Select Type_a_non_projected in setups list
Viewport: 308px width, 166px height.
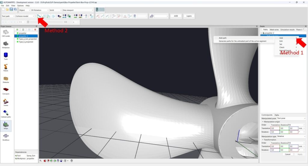28,39
